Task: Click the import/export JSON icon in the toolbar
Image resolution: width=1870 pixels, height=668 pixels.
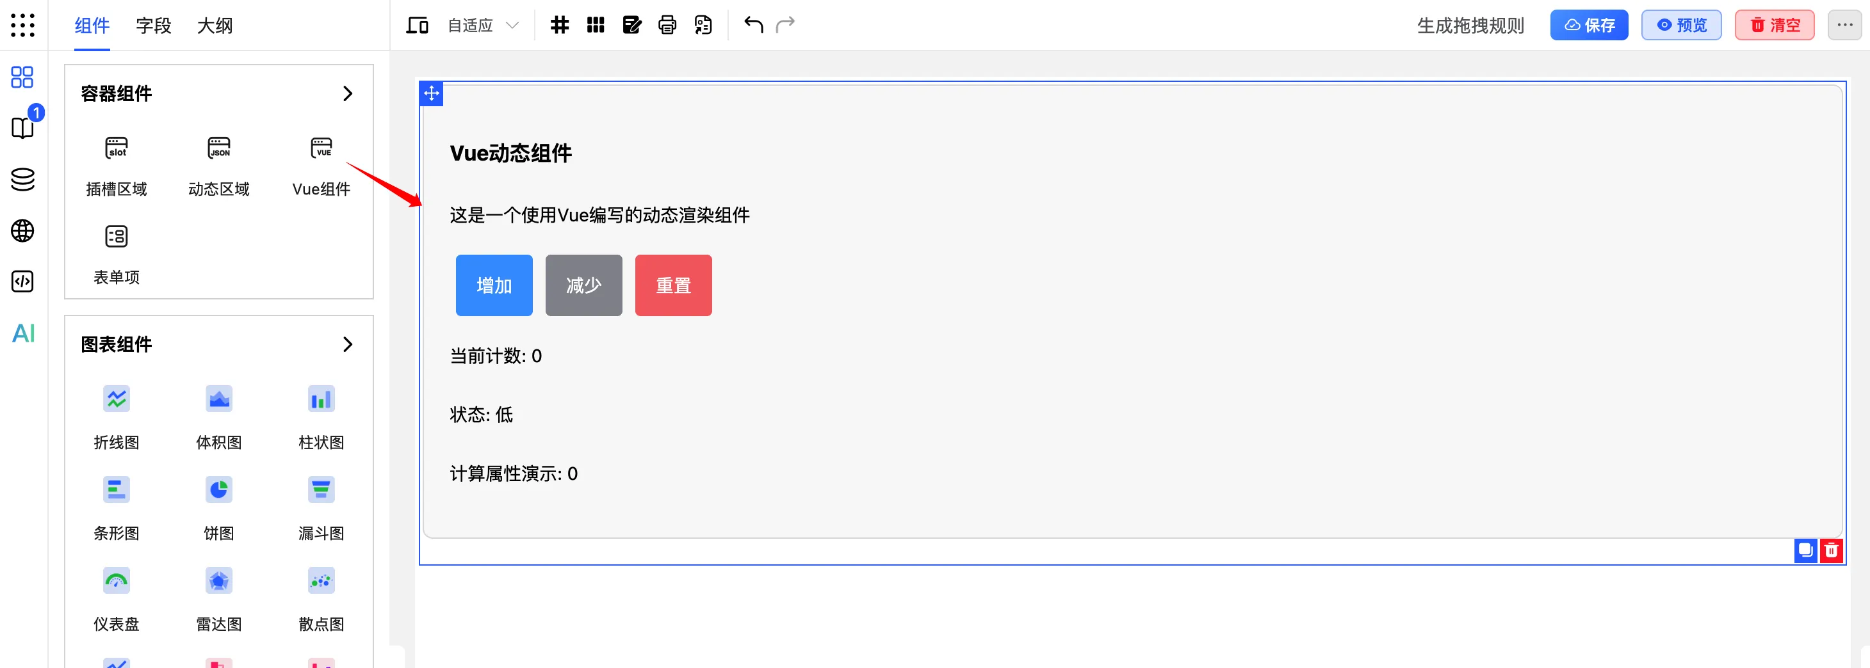Action: pyautogui.click(x=702, y=25)
